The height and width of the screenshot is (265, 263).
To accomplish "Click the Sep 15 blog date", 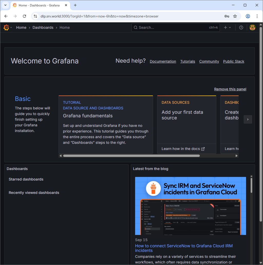I will tap(141, 240).
